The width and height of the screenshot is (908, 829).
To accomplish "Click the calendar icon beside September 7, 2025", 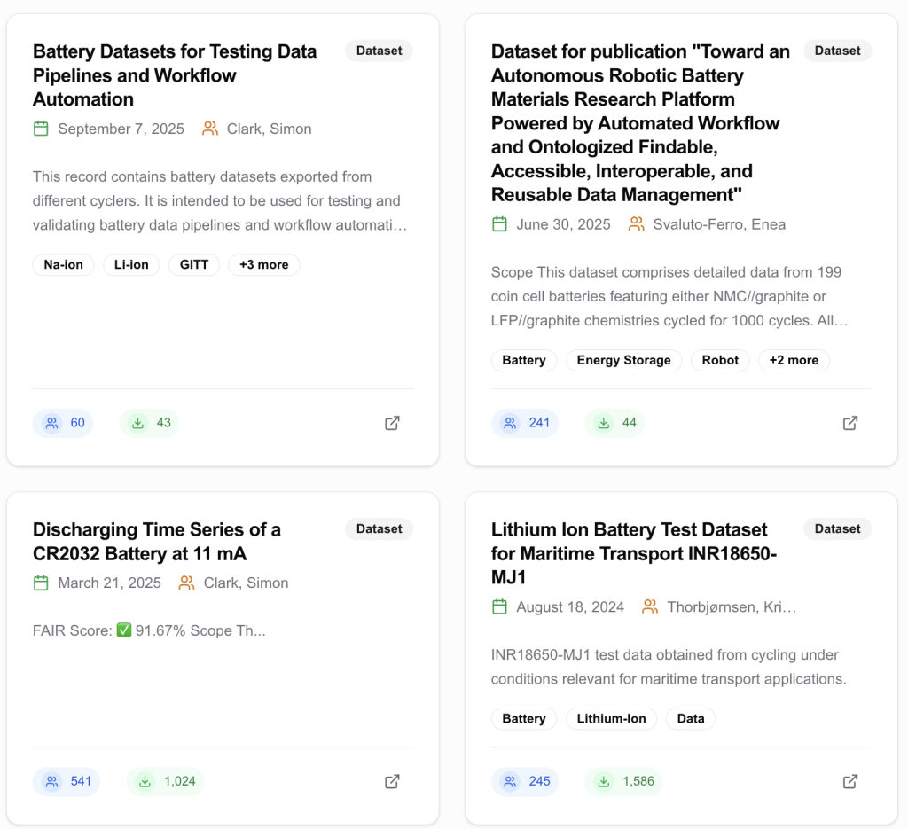I will coord(41,129).
